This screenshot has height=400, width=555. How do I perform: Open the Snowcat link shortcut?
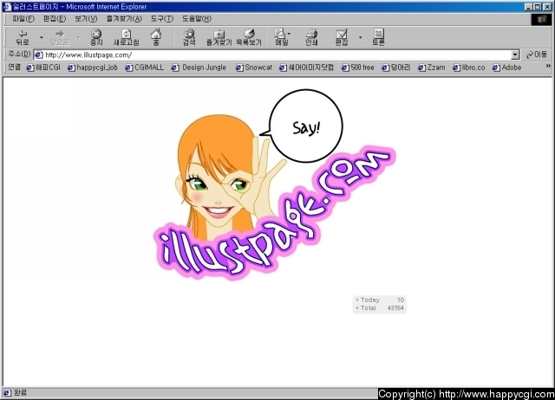tap(254, 68)
